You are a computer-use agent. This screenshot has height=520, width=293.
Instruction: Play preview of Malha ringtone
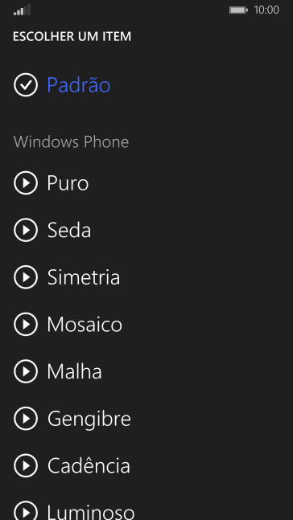pos(26,371)
